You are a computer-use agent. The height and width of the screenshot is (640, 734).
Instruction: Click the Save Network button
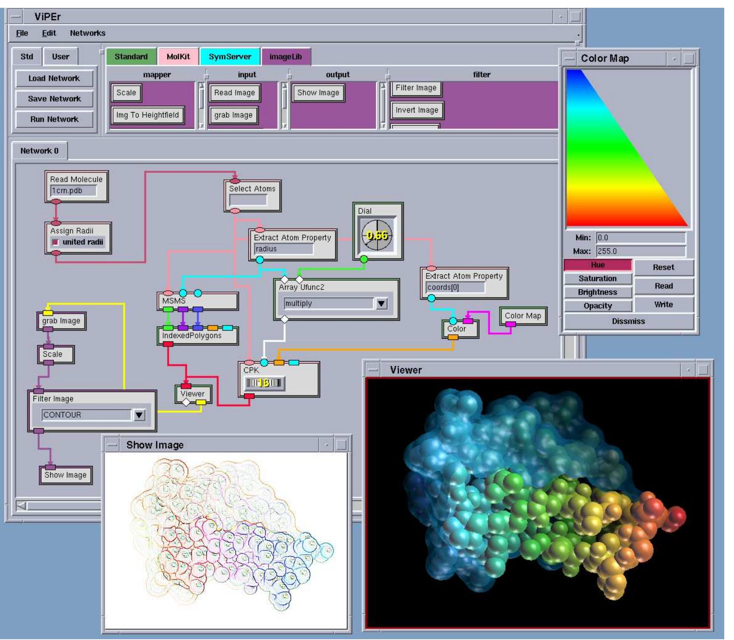54,99
